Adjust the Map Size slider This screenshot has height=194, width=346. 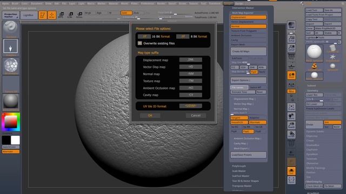[x=248, y=63]
